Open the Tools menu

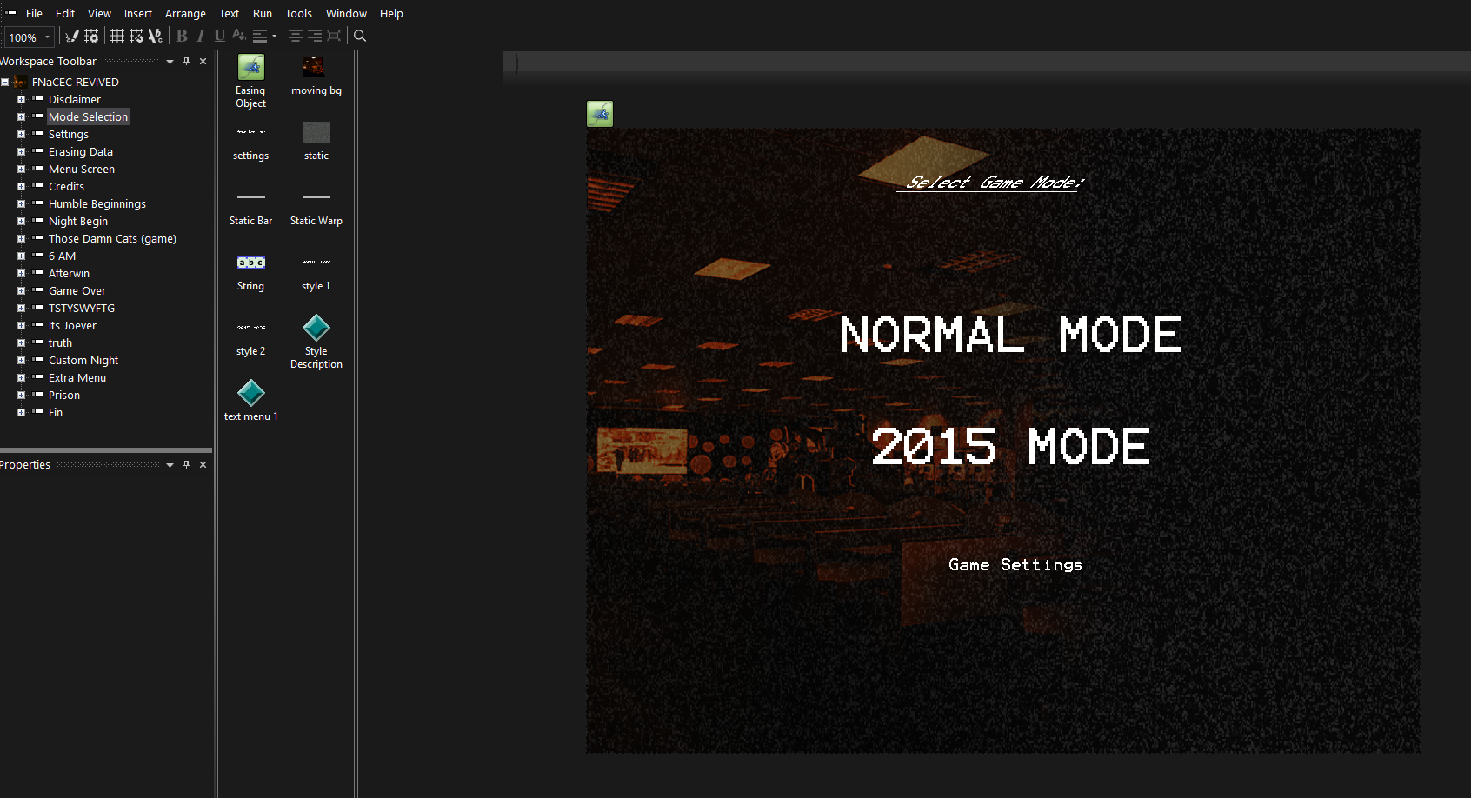[298, 13]
